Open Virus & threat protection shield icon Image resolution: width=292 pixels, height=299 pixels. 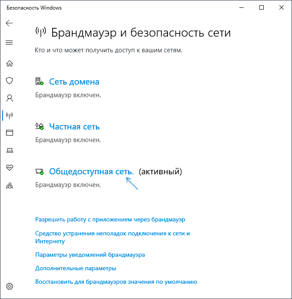pos(10,81)
